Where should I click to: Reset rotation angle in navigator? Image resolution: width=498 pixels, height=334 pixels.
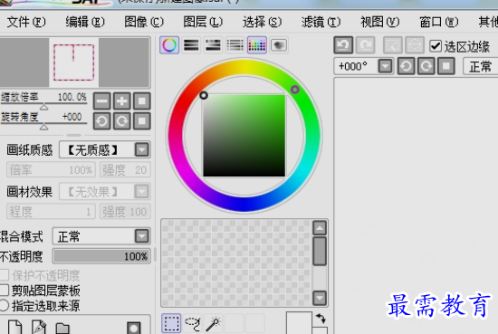(x=141, y=121)
